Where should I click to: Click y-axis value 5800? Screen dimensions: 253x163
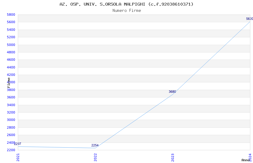coord(11,15)
